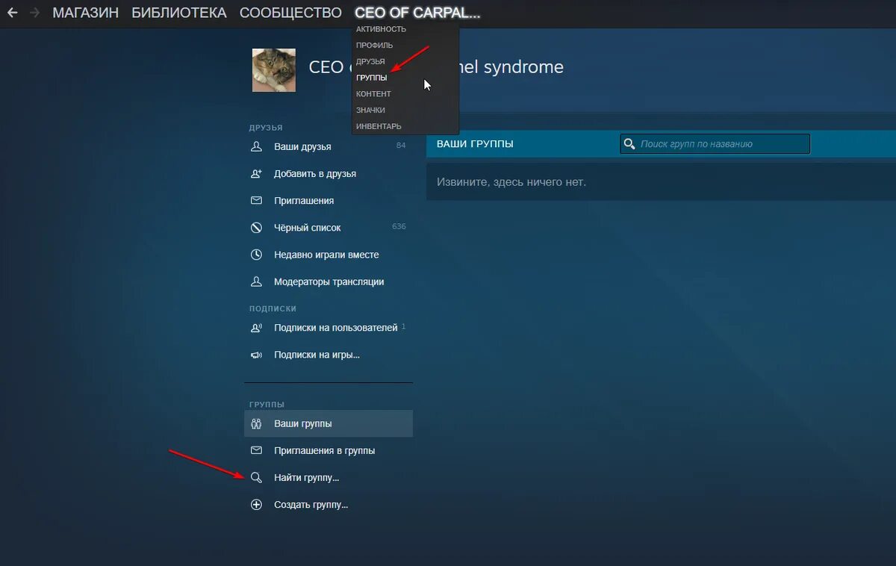Click the magnifier icon in group search box
Screen dimensions: 896x566
point(629,144)
